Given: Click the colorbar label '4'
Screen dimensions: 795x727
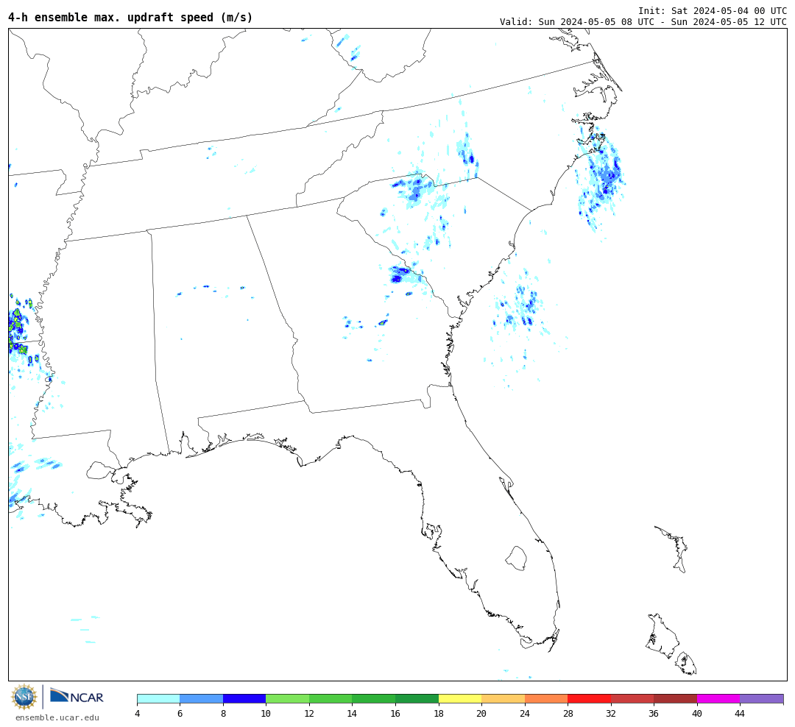Looking at the screenshot, I should pos(138,714).
